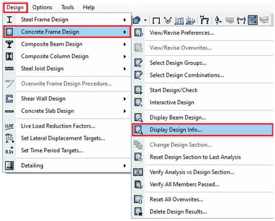Viewport: 275px width, 221px height.
Task: Expand Concrete Frame Design submenu arrow
Action: 125,32
